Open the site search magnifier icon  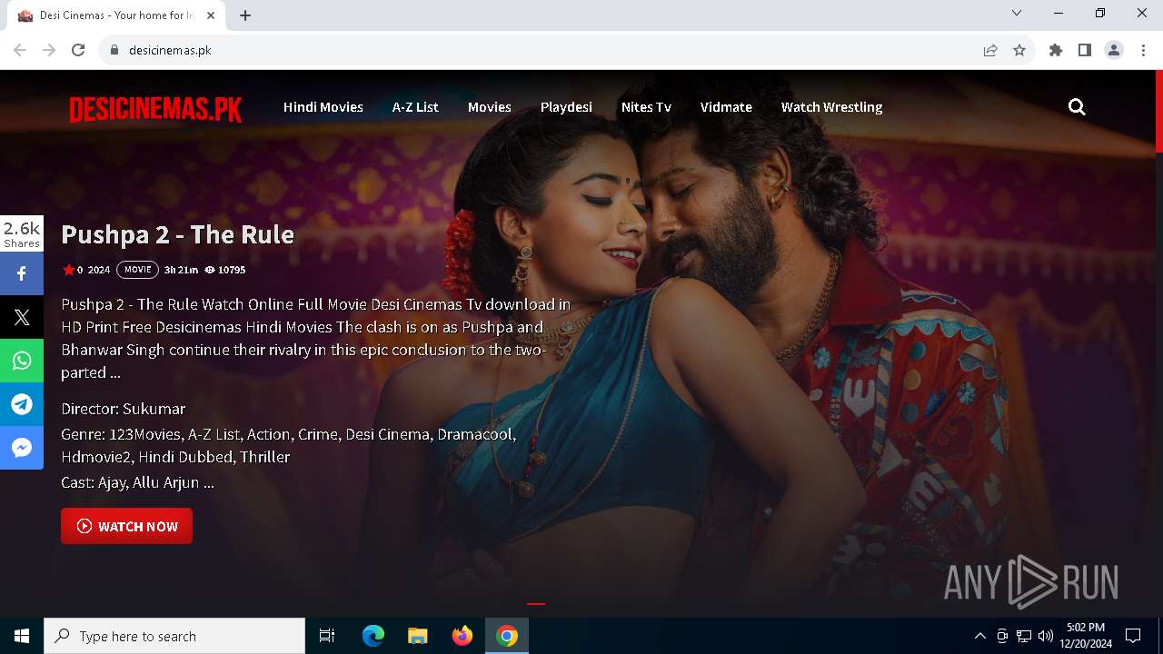point(1077,107)
